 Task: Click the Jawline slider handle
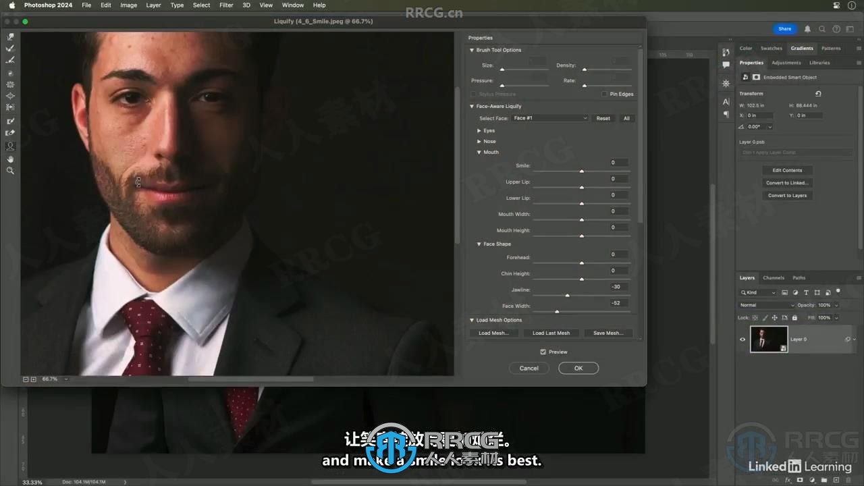tap(567, 296)
